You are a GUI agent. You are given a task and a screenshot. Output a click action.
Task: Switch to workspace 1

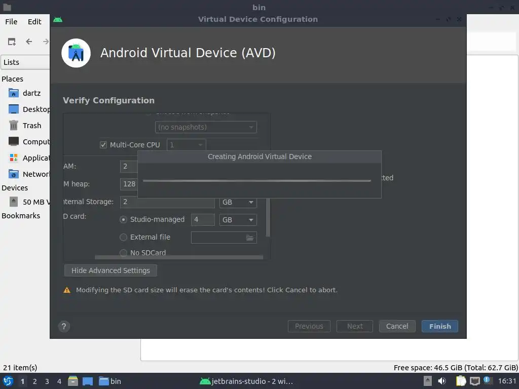[x=22, y=381]
